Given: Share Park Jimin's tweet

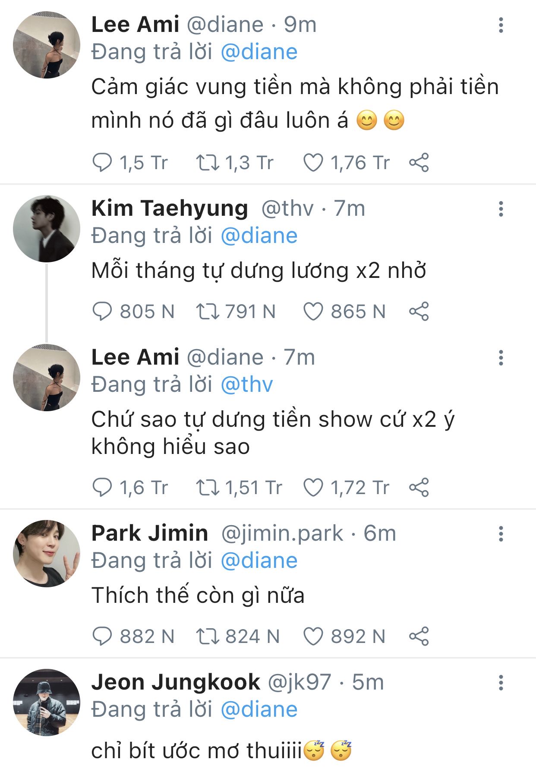Looking at the screenshot, I should coord(419,636).
